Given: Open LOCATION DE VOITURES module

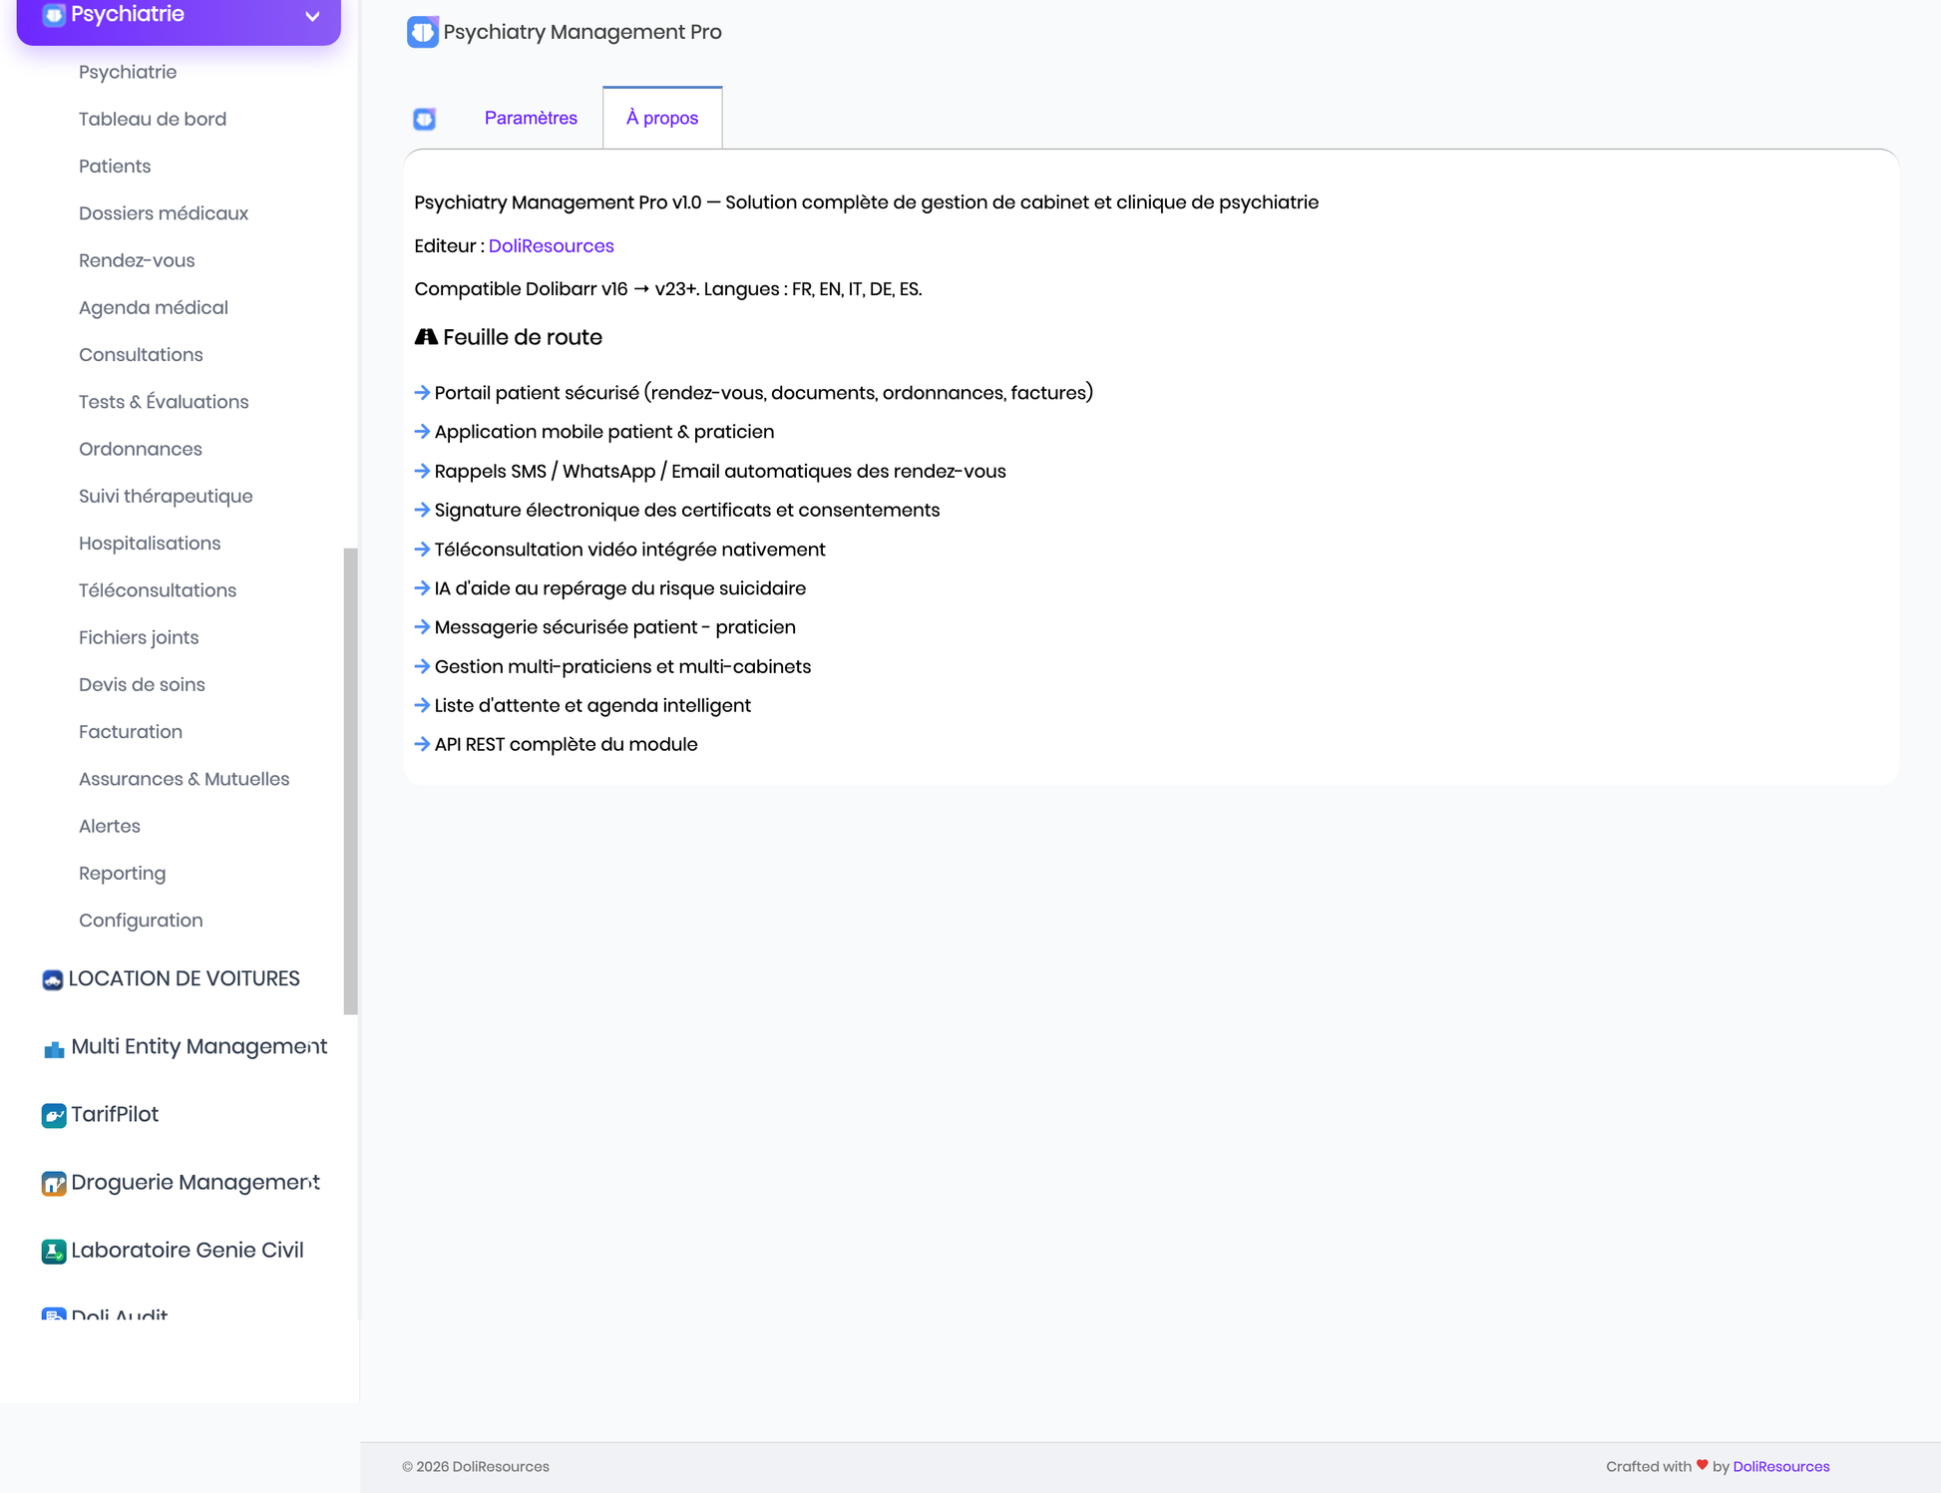Looking at the screenshot, I should 184,978.
